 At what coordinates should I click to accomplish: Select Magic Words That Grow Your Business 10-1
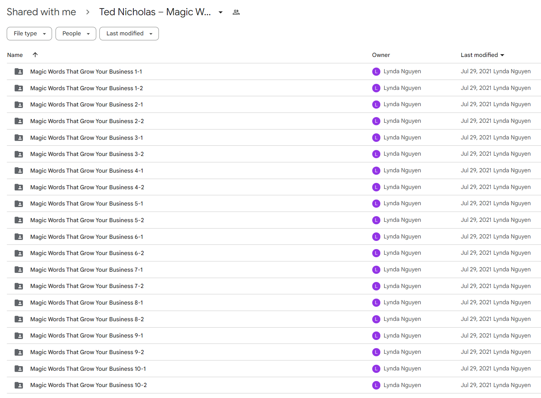(88, 369)
